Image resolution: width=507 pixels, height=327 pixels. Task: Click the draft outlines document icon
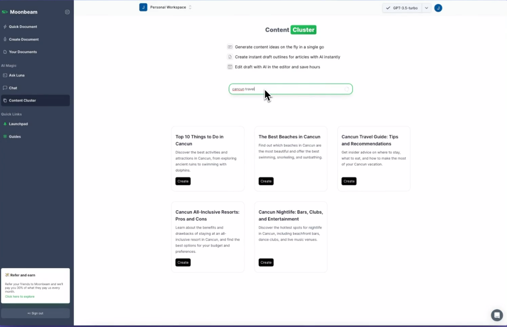(230, 57)
